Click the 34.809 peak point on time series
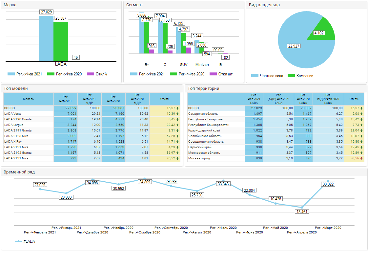Screen dimensions: 368x260 pos(145,179)
